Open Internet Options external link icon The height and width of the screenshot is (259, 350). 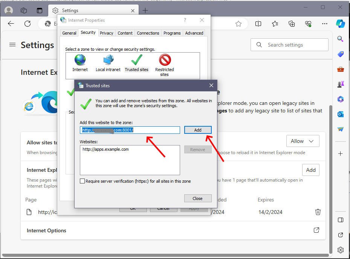(x=316, y=230)
